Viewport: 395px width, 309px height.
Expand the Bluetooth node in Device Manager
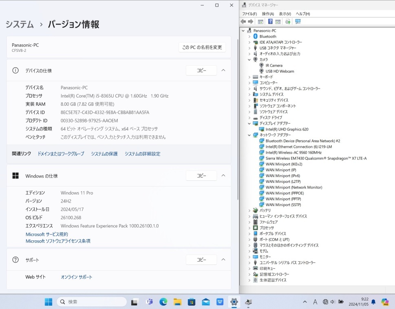[x=249, y=36]
